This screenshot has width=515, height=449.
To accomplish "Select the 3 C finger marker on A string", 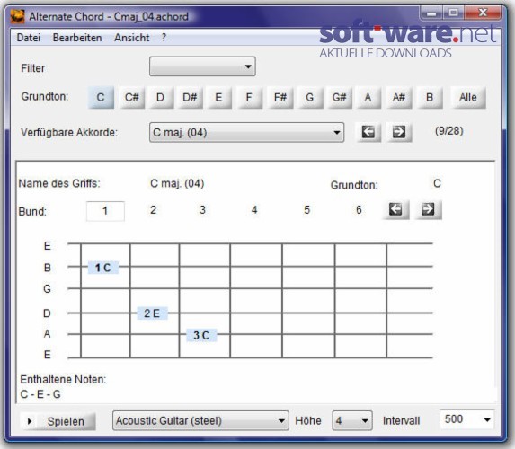I will tap(201, 335).
